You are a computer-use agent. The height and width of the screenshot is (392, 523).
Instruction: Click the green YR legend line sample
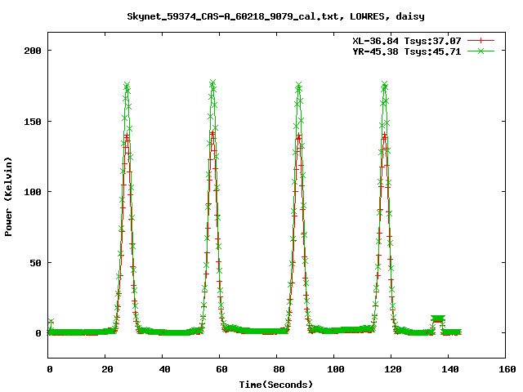click(481, 51)
